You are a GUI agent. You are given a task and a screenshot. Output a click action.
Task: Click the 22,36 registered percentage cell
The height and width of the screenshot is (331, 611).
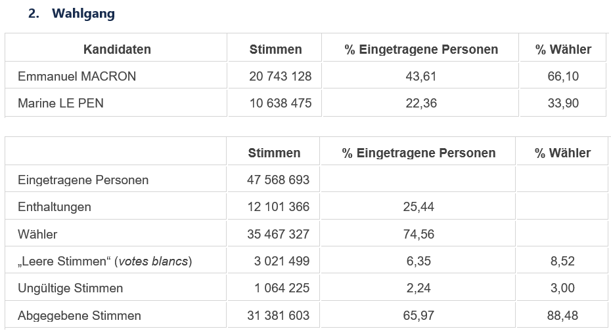(x=421, y=103)
